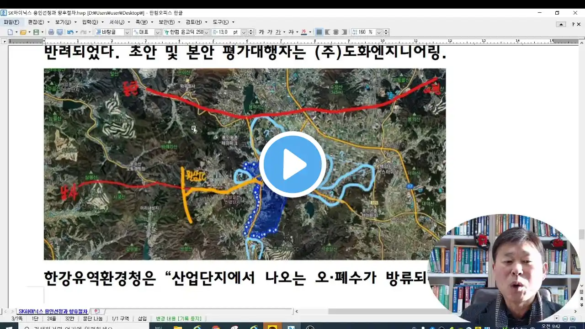The width and height of the screenshot is (585, 329).
Task: Click the second tab navigation arrow
Action: pos(12,312)
